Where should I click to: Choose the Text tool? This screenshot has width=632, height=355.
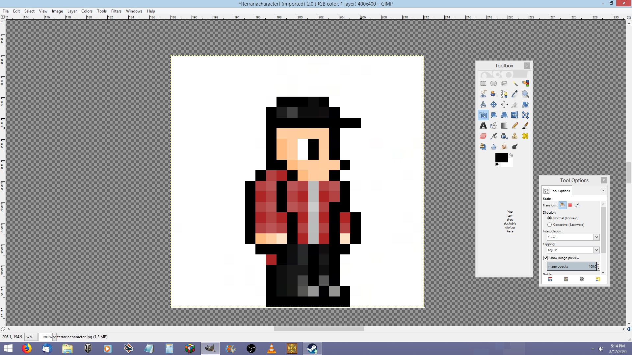coord(483,126)
